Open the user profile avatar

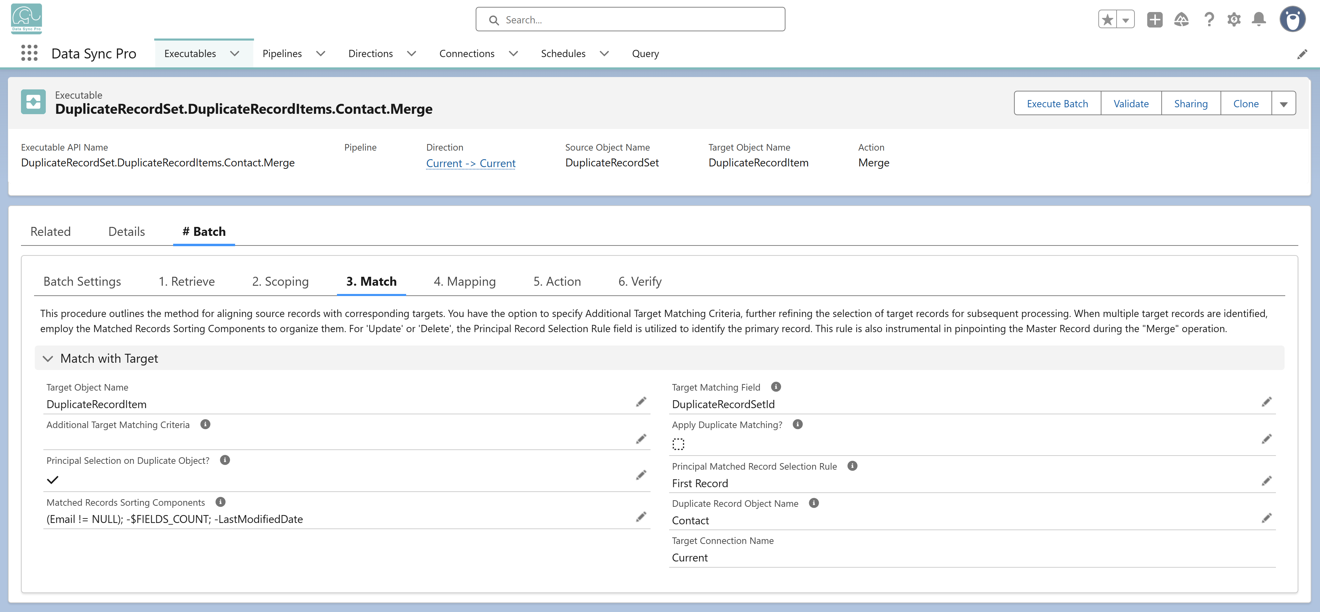1292,20
